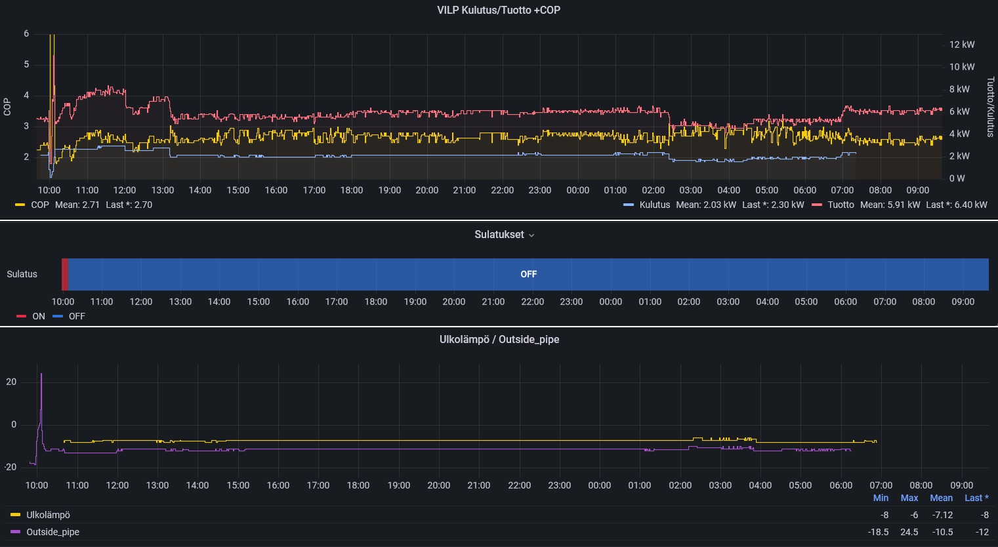This screenshot has width=998, height=547.
Task: Click the Sulatukset panel title
Action: (499, 235)
